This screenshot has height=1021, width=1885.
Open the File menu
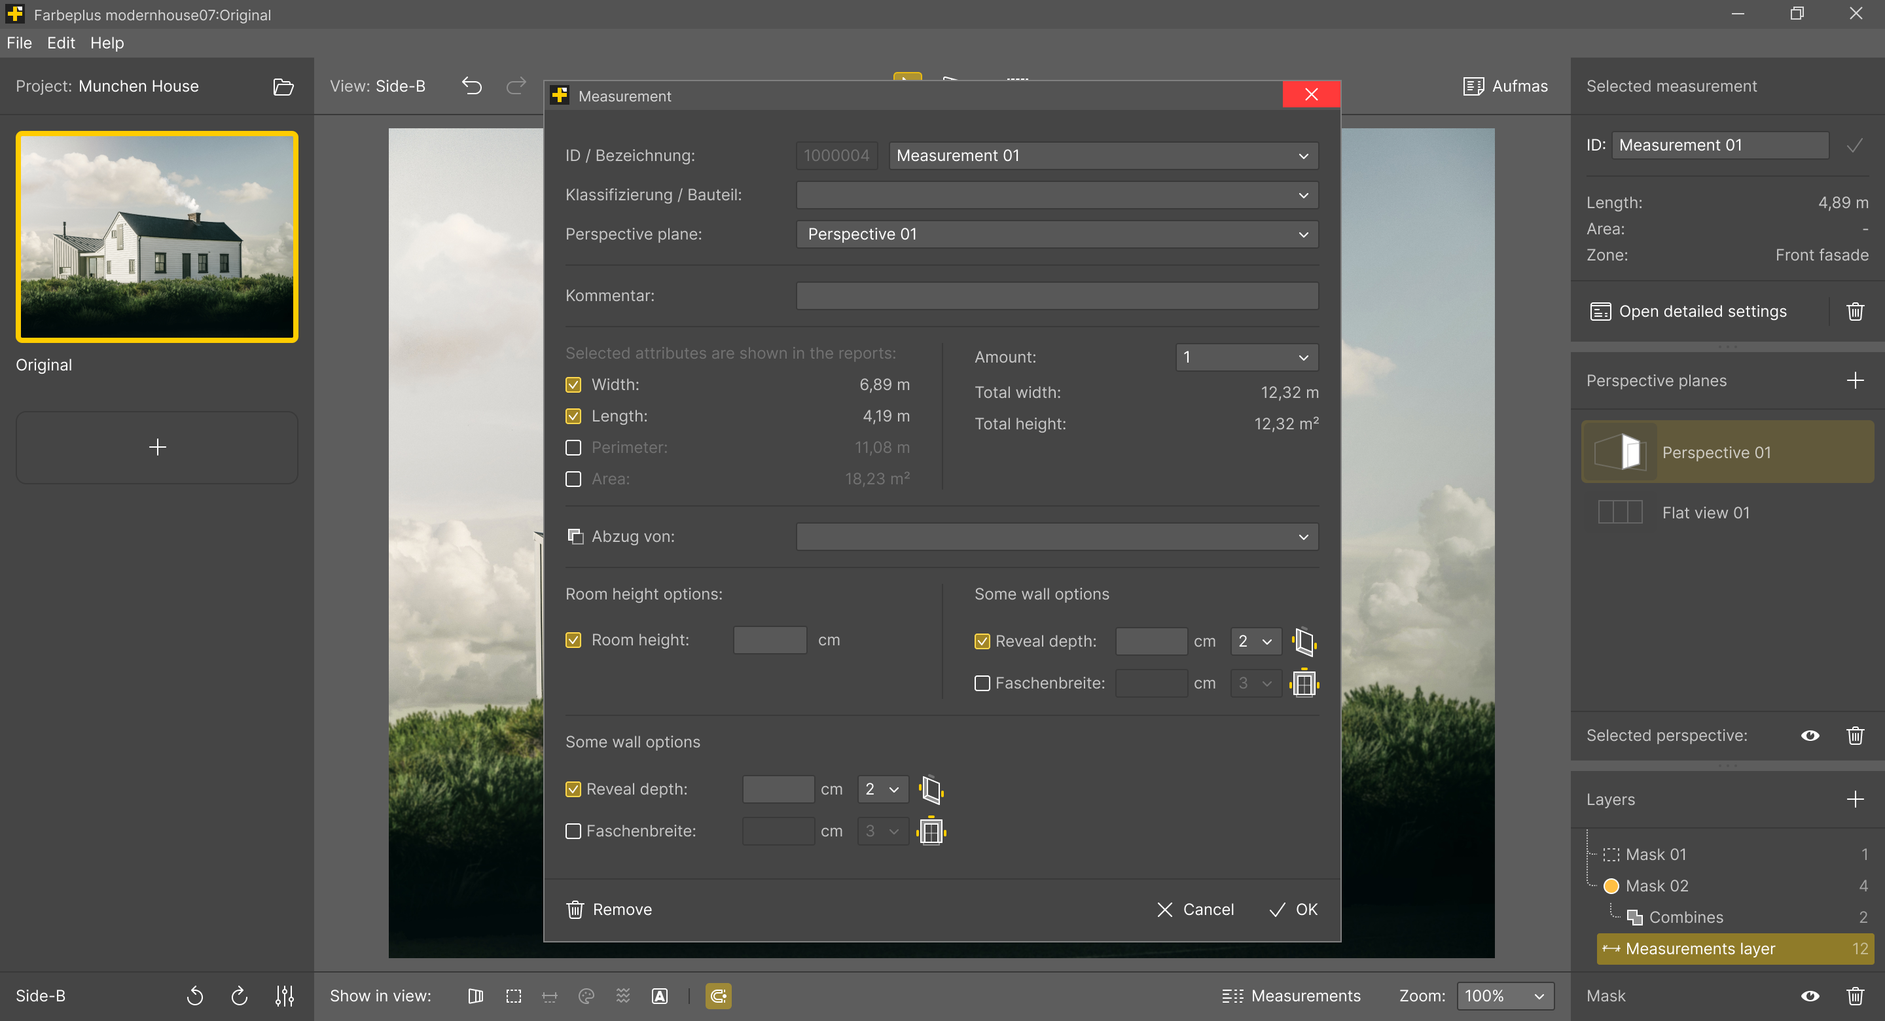(19, 43)
